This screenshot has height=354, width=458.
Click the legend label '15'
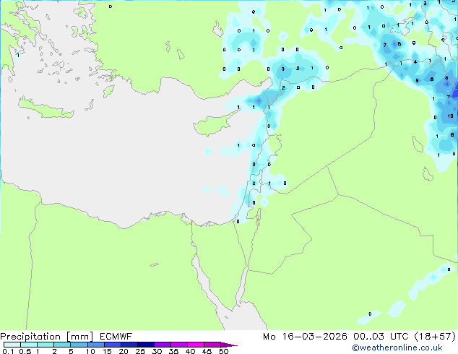[x=107, y=351]
